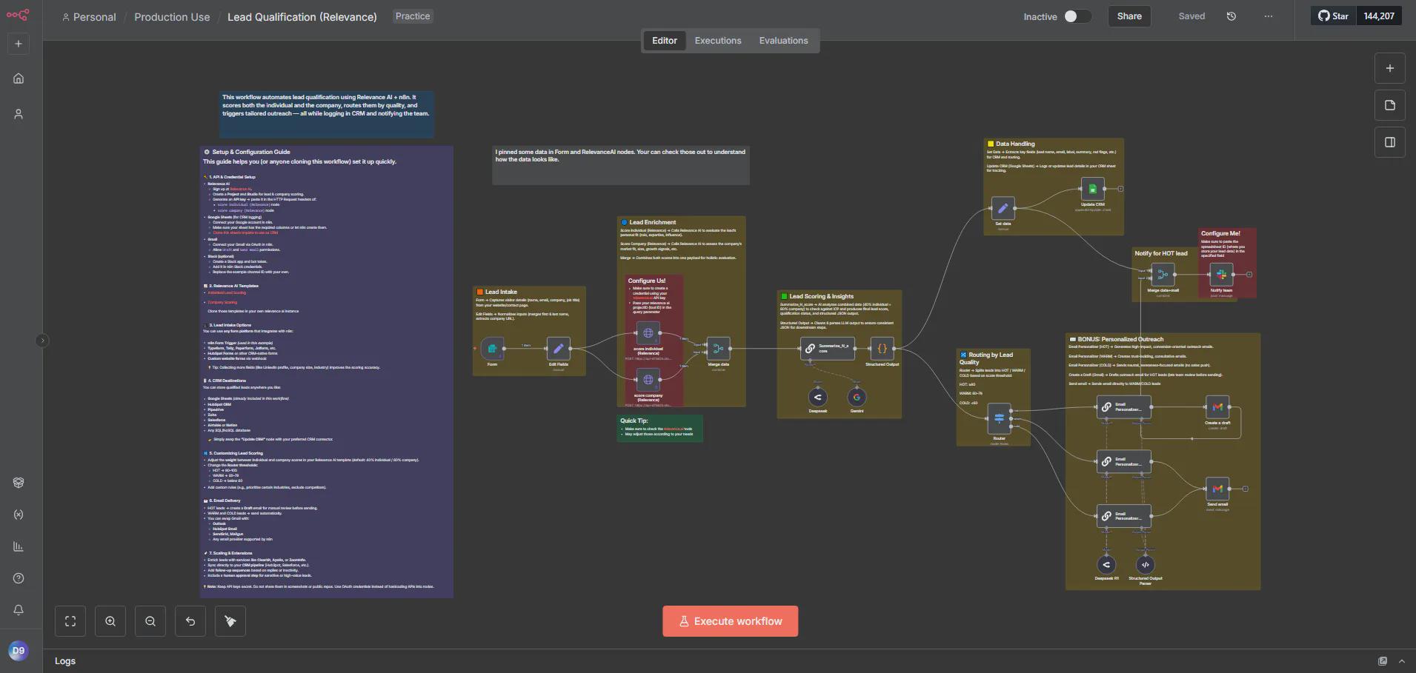Open the workflow history icon
The width and height of the screenshot is (1416, 673).
1231,16
